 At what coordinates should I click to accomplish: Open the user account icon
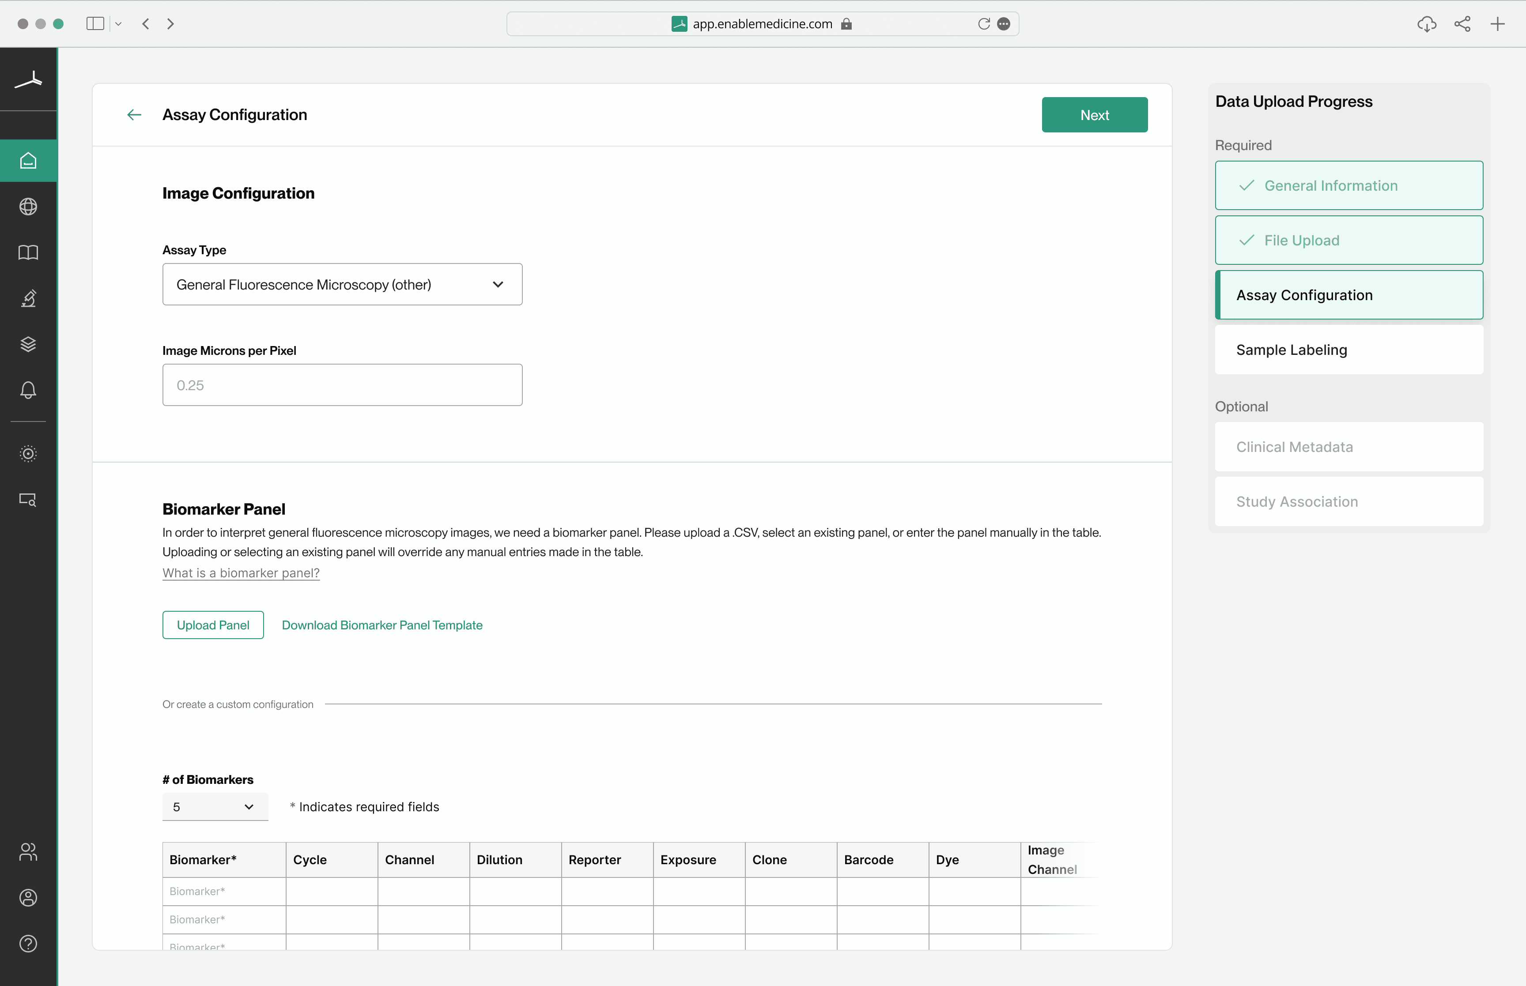[28, 898]
